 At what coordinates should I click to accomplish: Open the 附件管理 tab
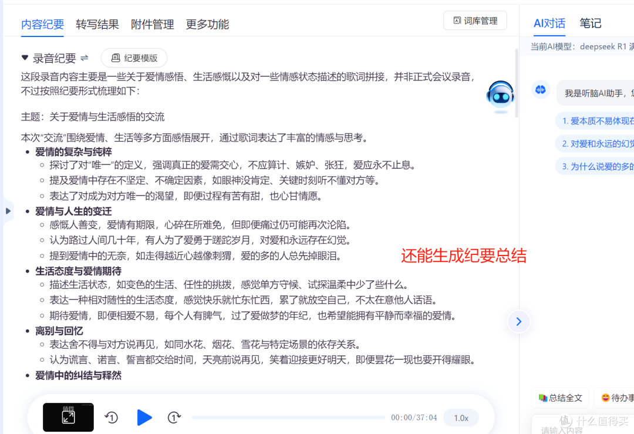153,24
